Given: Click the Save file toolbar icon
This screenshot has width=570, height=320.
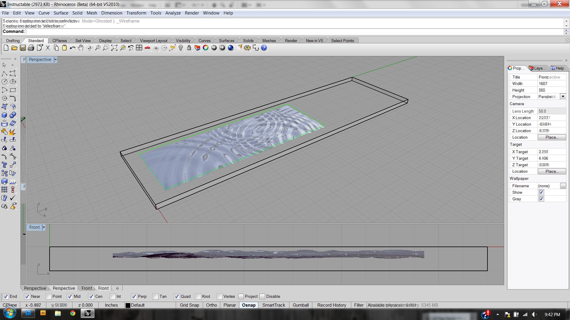Looking at the screenshot, I should coord(23,48).
